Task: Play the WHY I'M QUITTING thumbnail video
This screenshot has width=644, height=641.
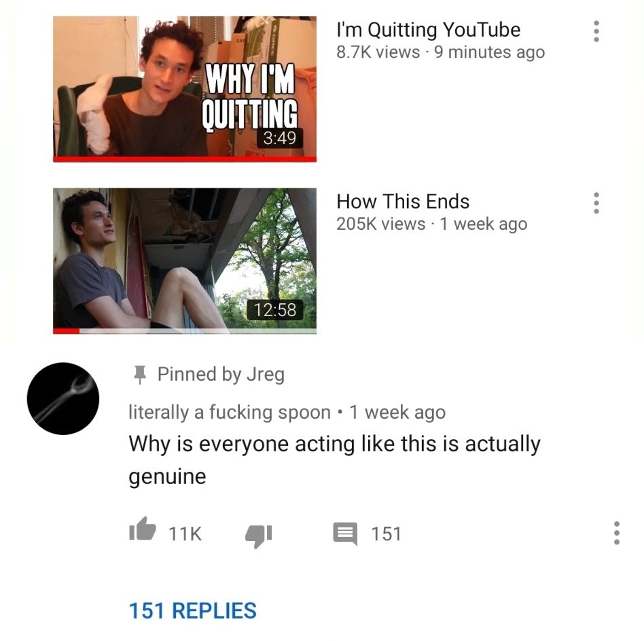Action: tap(185, 87)
